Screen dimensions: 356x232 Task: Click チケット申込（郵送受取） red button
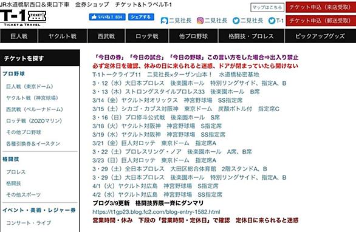click(x=321, y=21)
